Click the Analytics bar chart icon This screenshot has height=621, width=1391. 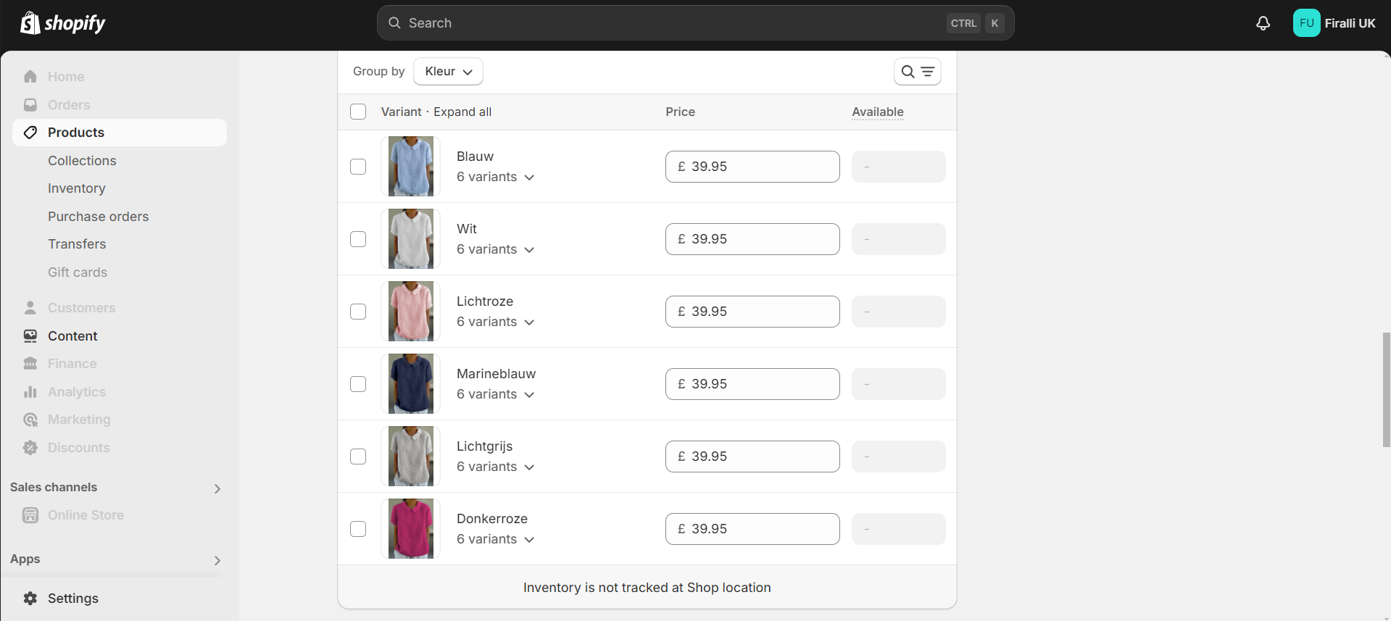coord(30,392)
